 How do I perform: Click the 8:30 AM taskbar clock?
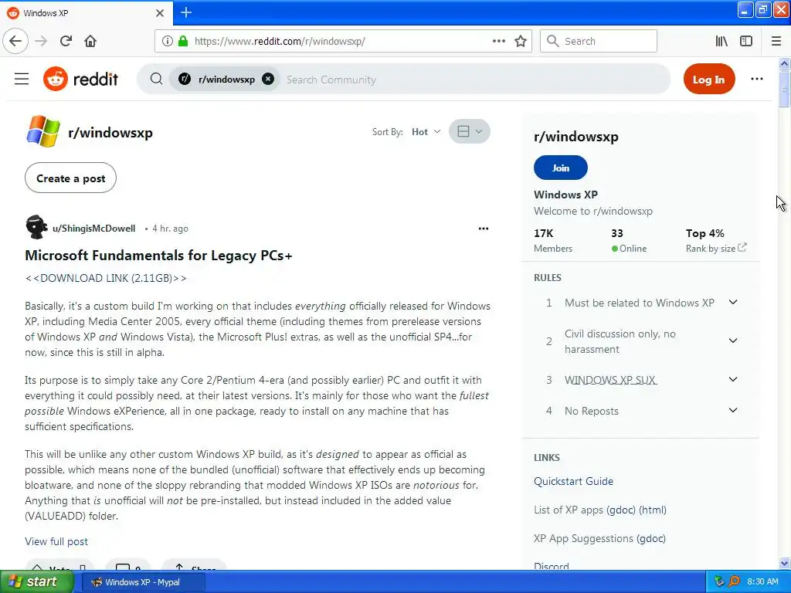point(762,581)
